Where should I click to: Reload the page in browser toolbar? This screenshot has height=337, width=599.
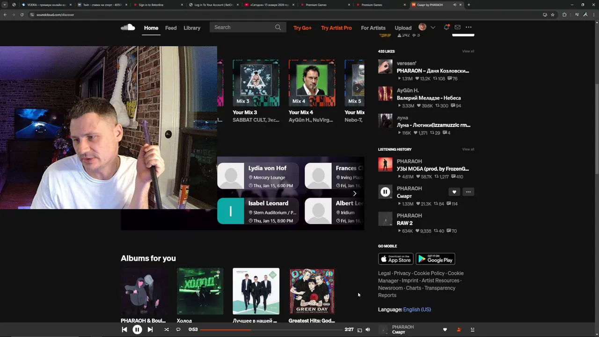[x=22, y=15]
